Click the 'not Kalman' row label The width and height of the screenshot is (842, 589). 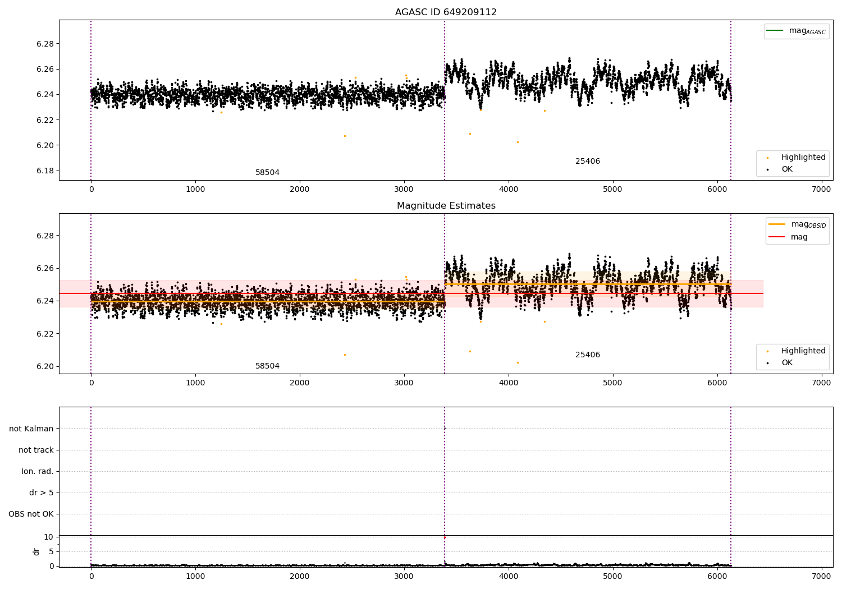[31, 429]
